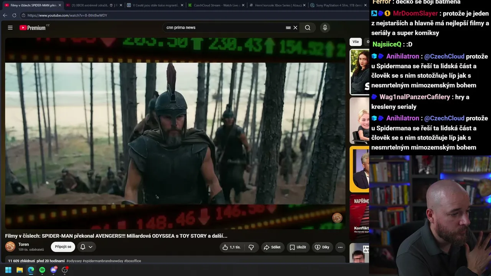Select the Vše filter chip
This screenshot has height=276, width=491.
coord(356,42)
